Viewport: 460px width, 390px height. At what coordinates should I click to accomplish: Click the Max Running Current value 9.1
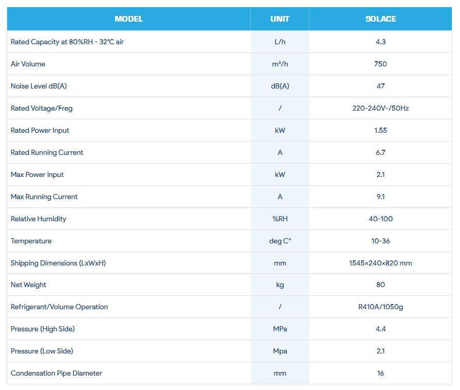(x=380, y=197)
